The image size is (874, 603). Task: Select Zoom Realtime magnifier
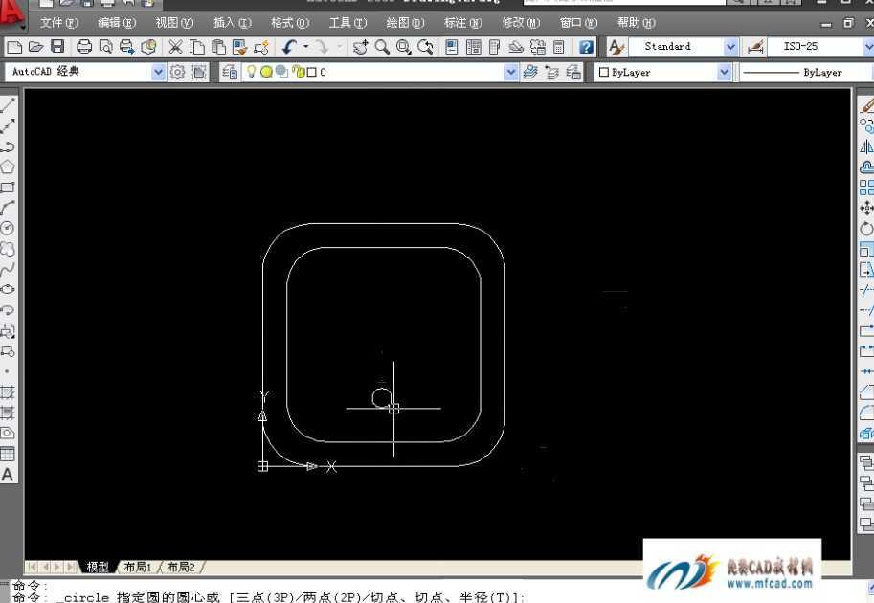(x=382, y=47)
